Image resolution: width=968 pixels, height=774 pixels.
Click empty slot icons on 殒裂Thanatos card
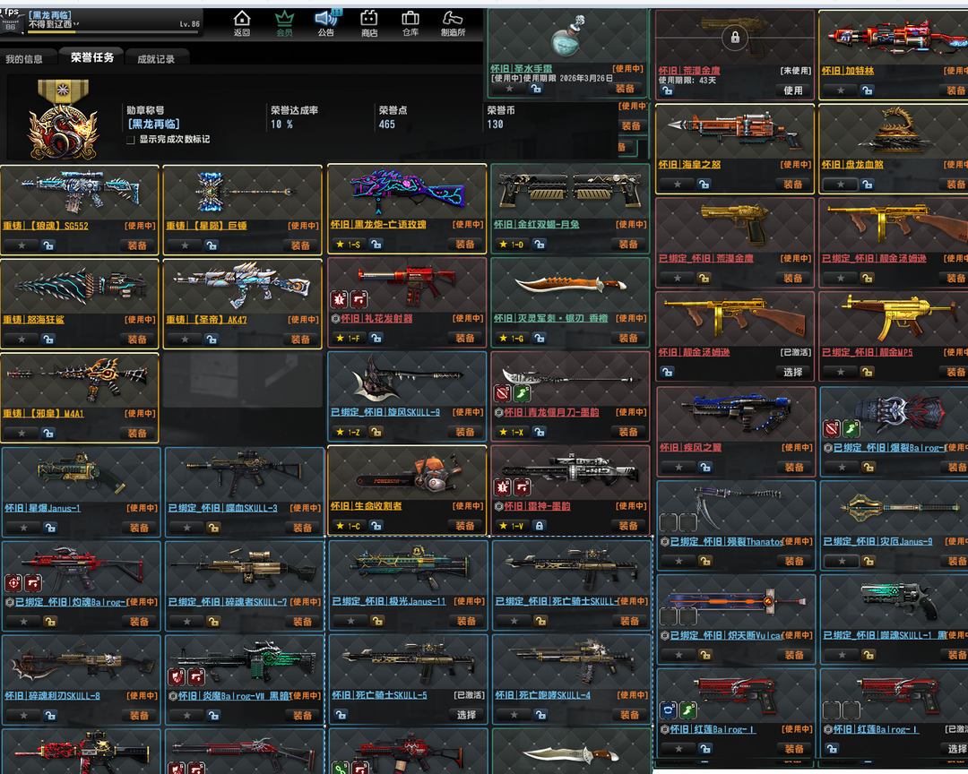coord(678,523)
